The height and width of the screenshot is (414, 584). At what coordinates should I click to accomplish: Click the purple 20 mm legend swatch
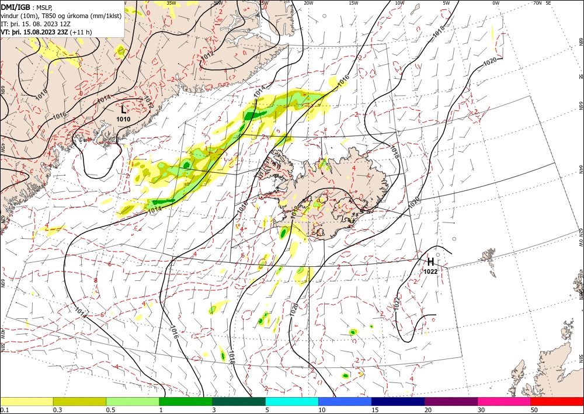coord(451,401)
